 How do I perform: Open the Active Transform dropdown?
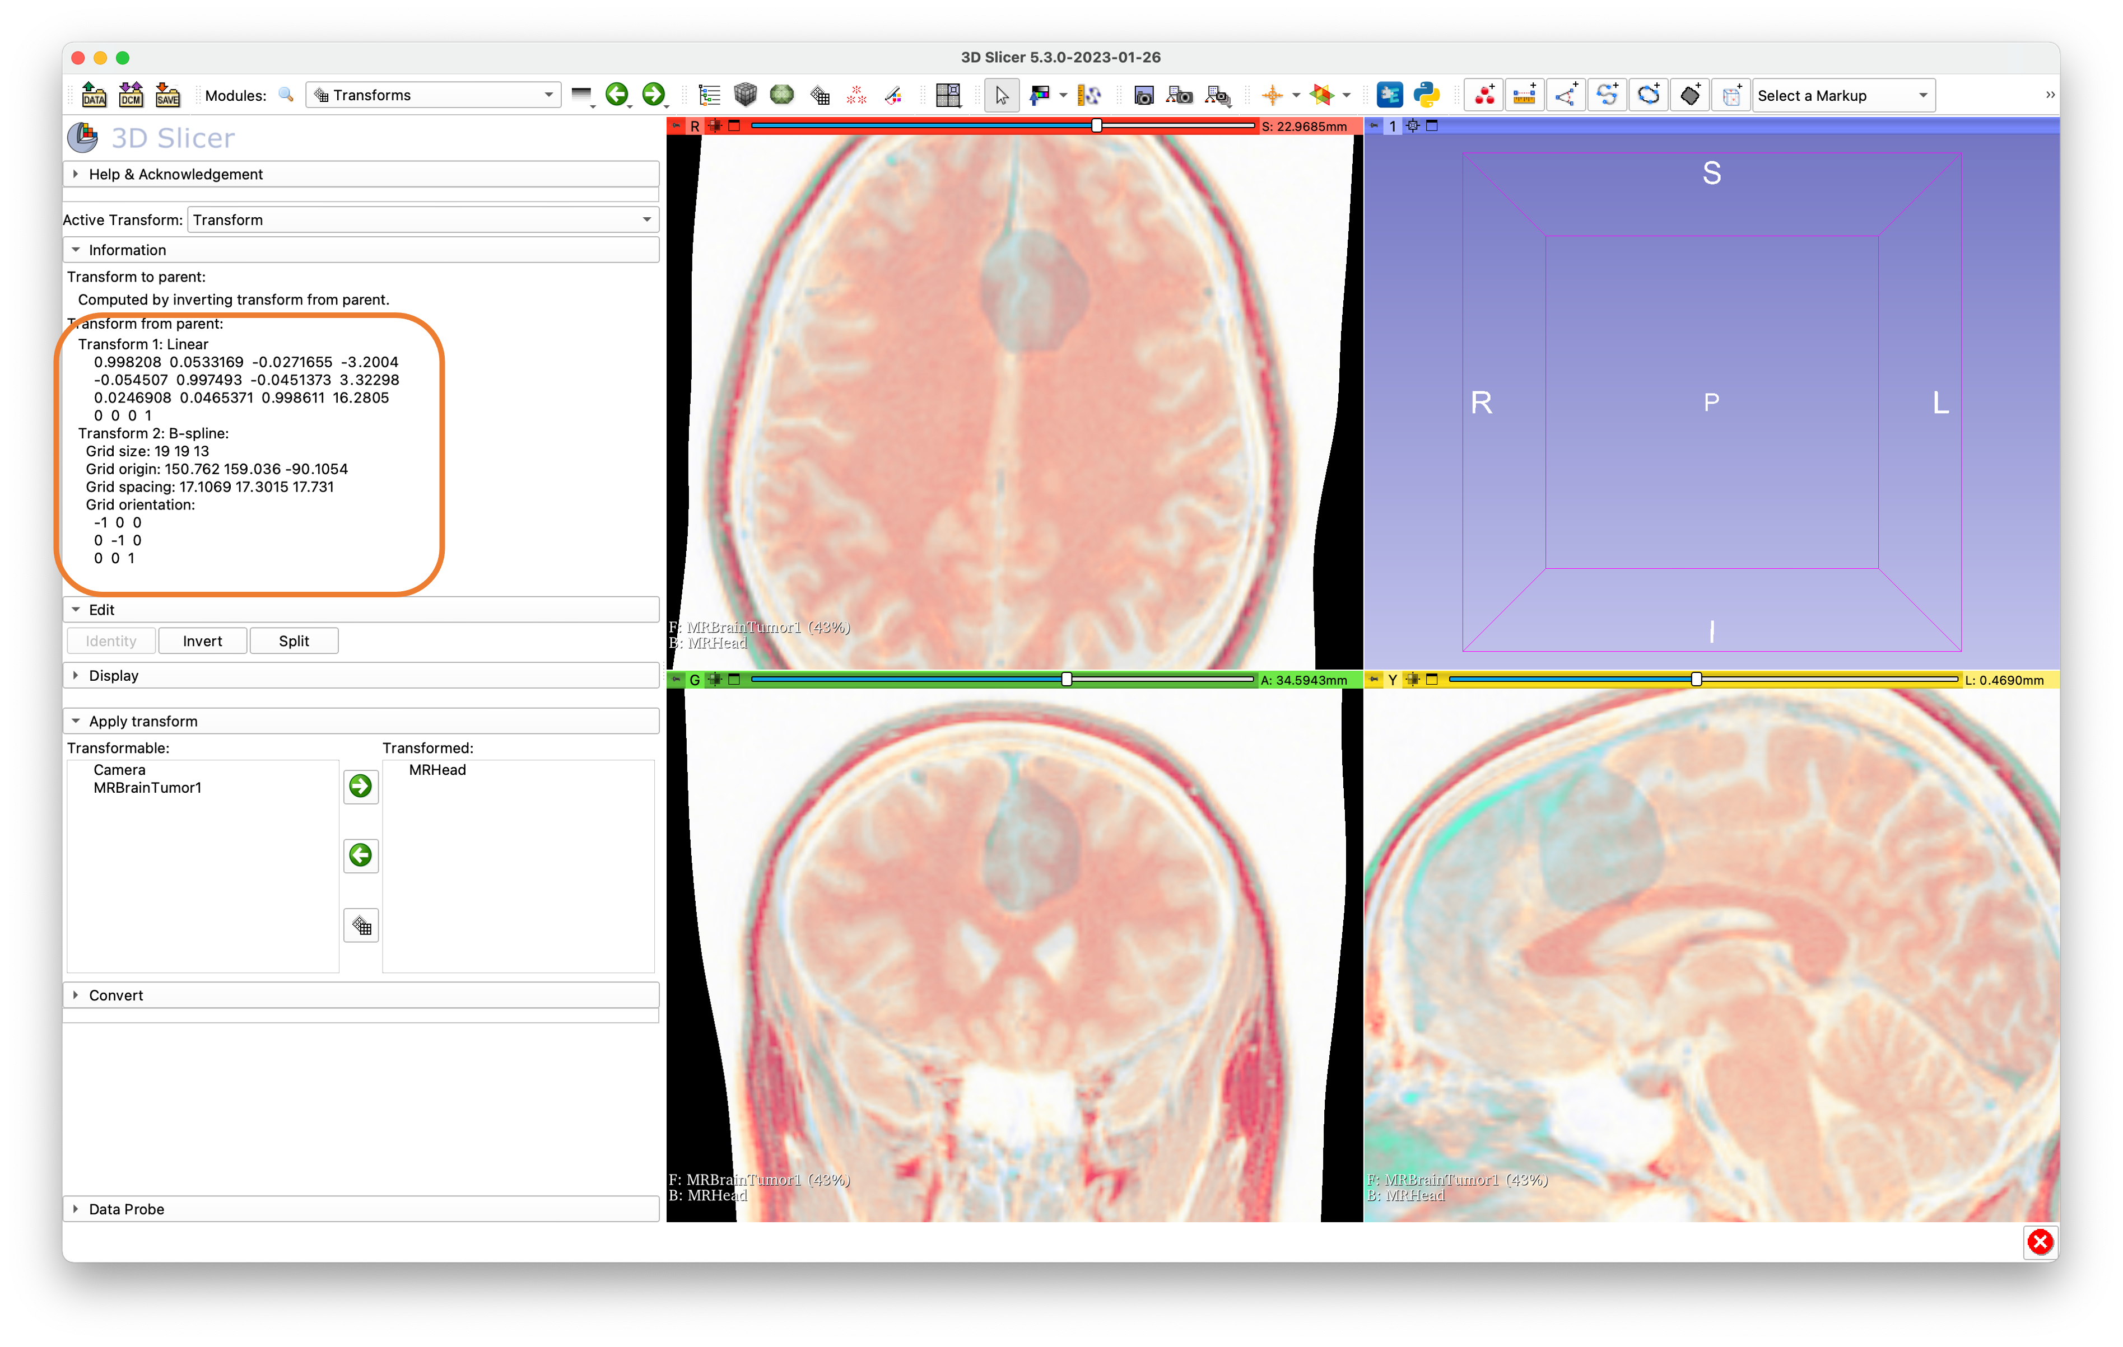coord(422,219)
